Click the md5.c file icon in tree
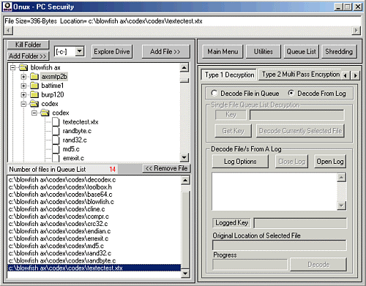366x286 pixels. coord(56,149)
